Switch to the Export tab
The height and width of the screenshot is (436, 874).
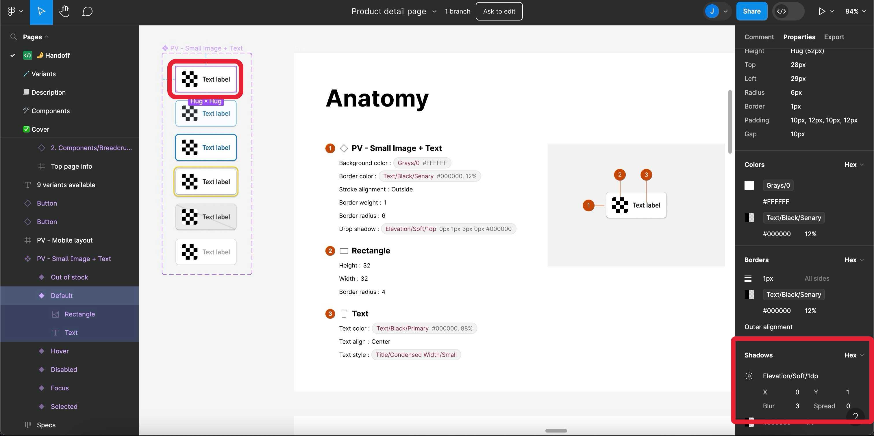[x=834, y=37]
